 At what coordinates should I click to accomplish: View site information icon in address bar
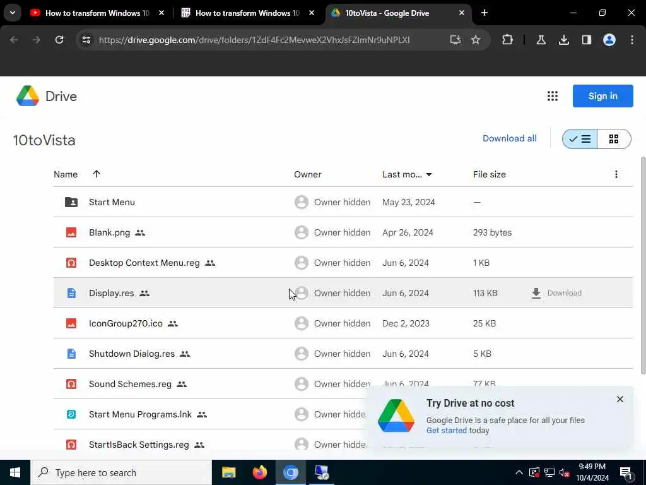pos(86,40)
